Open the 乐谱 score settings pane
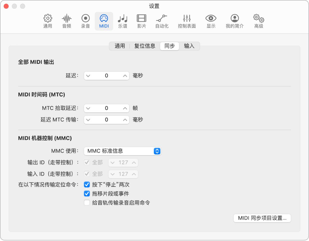309x241 pixels. [123, 21]
